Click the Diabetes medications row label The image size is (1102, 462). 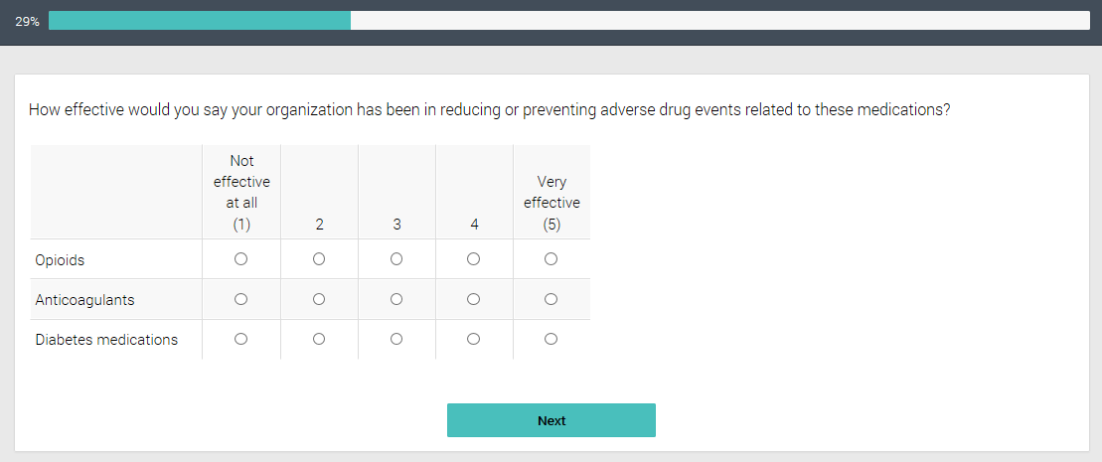pos(106,340)
